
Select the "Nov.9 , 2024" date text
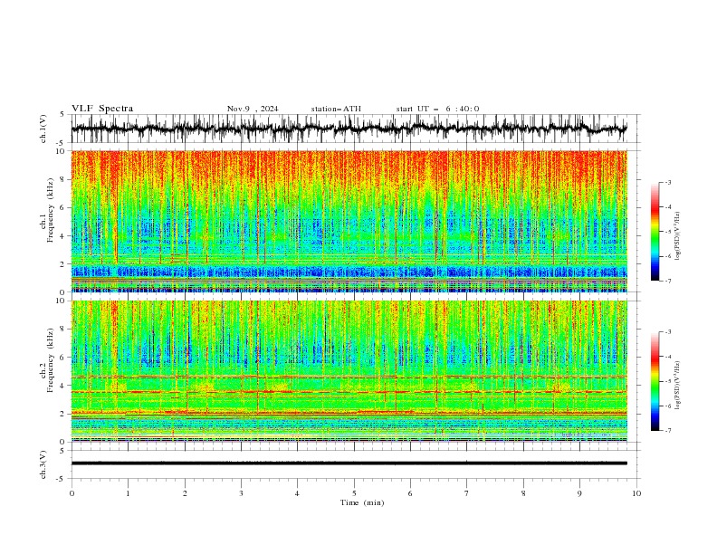[253, 109]
